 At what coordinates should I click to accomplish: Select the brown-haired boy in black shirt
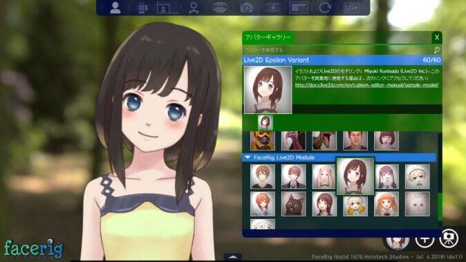click(263, 177)
